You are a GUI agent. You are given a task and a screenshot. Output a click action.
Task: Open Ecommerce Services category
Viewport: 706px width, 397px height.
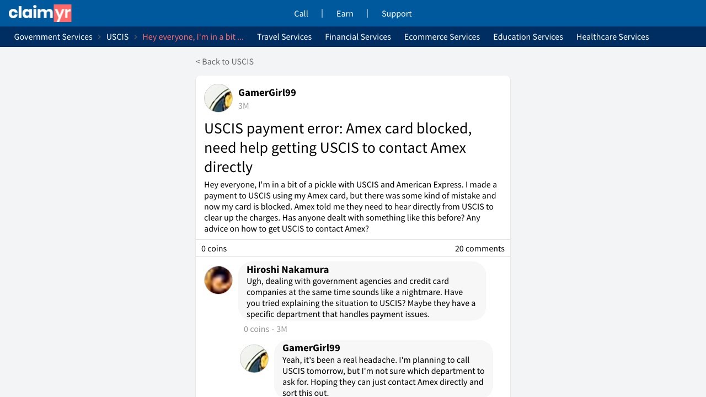pos(442,37)
